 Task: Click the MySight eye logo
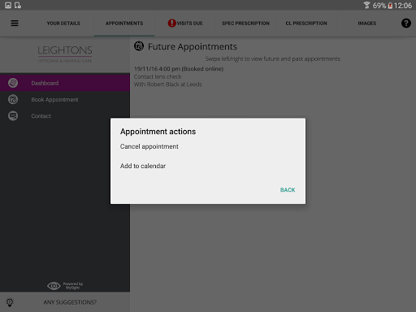coord(54,286)
